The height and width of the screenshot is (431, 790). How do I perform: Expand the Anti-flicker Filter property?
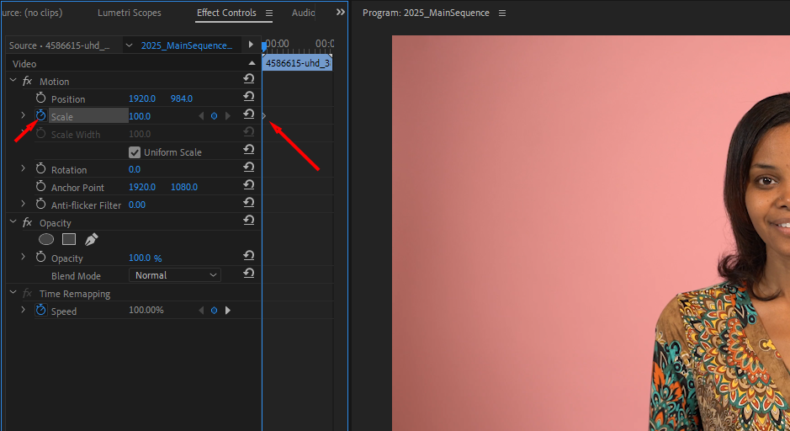click(x=23, y=204)
